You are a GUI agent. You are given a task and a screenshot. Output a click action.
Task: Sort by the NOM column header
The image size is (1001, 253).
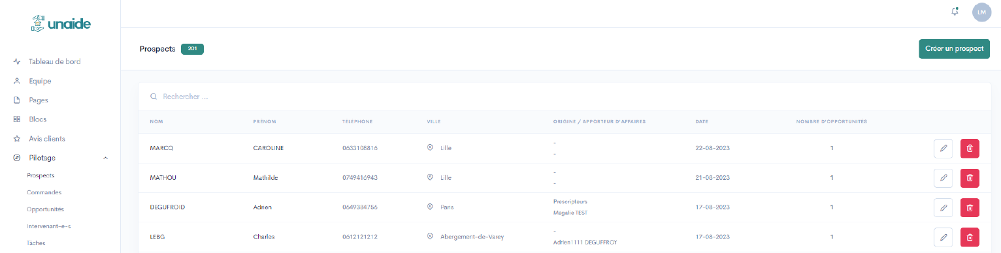point(156,122)
